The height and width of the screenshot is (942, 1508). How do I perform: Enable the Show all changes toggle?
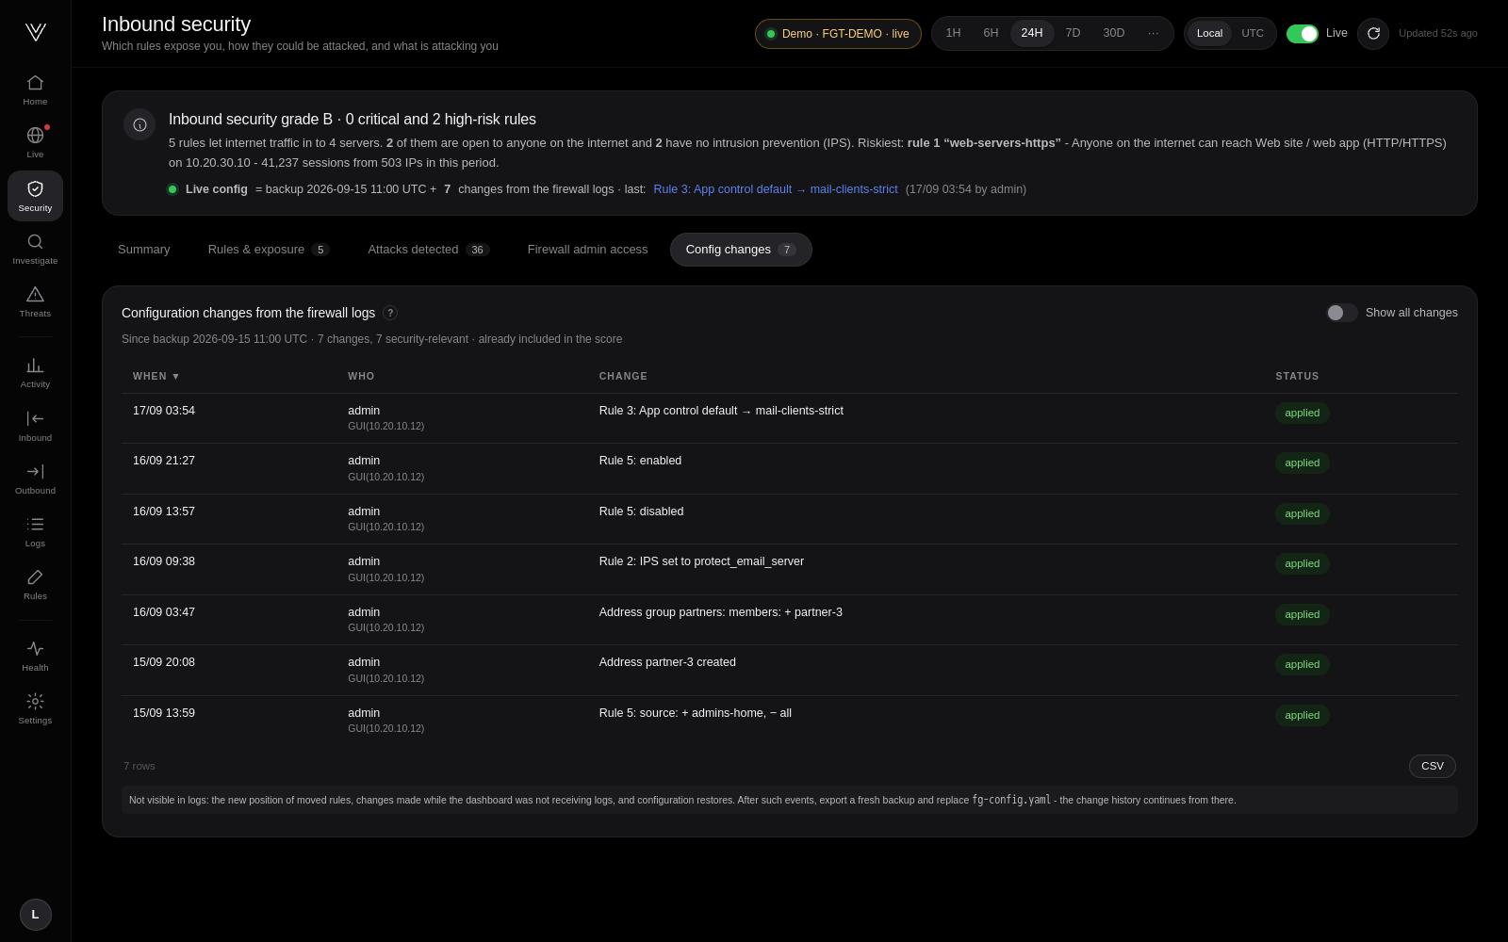[x=1342, y=313]
